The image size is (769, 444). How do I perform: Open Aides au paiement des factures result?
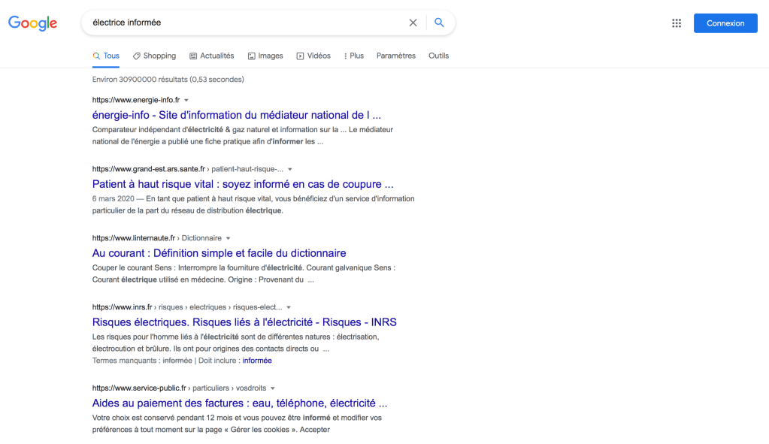coord(240,403)
